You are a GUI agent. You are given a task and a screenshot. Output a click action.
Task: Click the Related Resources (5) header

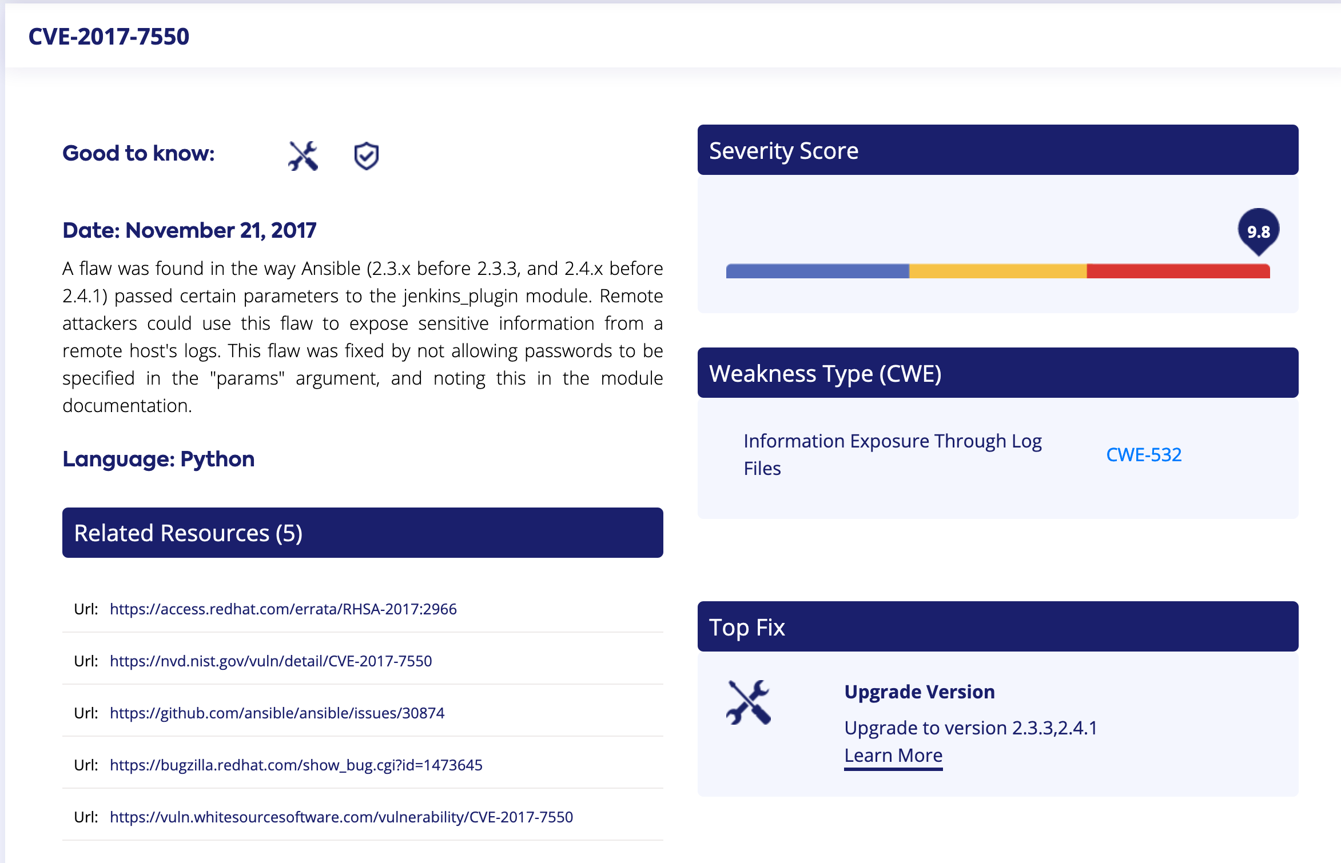pos(362,533)
